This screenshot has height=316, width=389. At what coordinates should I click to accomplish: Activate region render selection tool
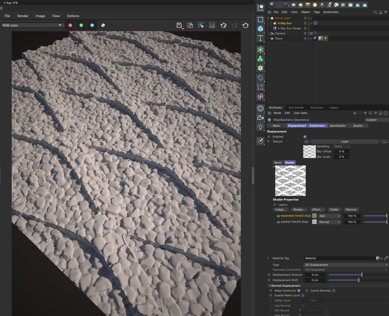tap(201, 25)
